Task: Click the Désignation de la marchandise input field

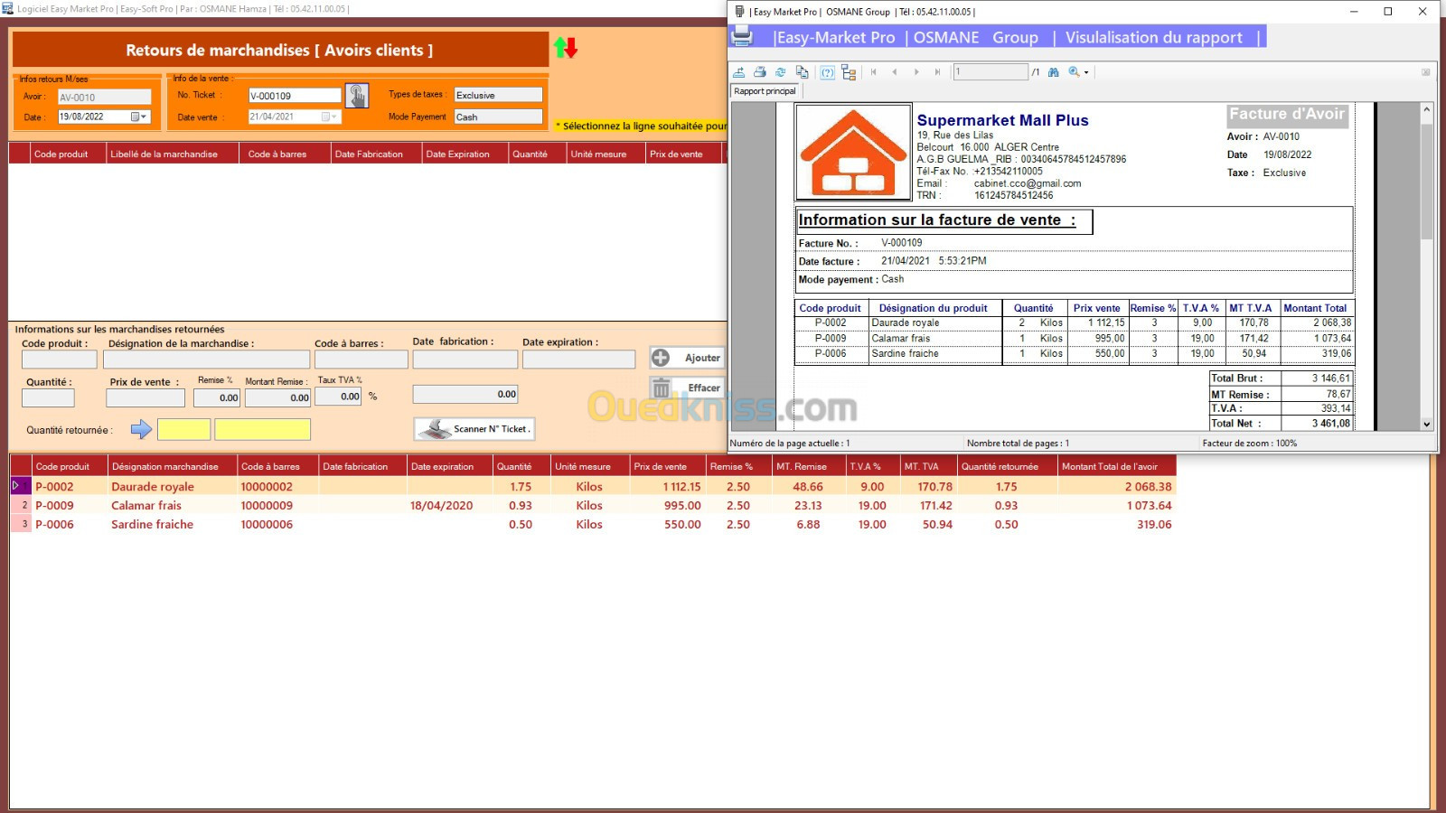Action: tap(206, 360)
